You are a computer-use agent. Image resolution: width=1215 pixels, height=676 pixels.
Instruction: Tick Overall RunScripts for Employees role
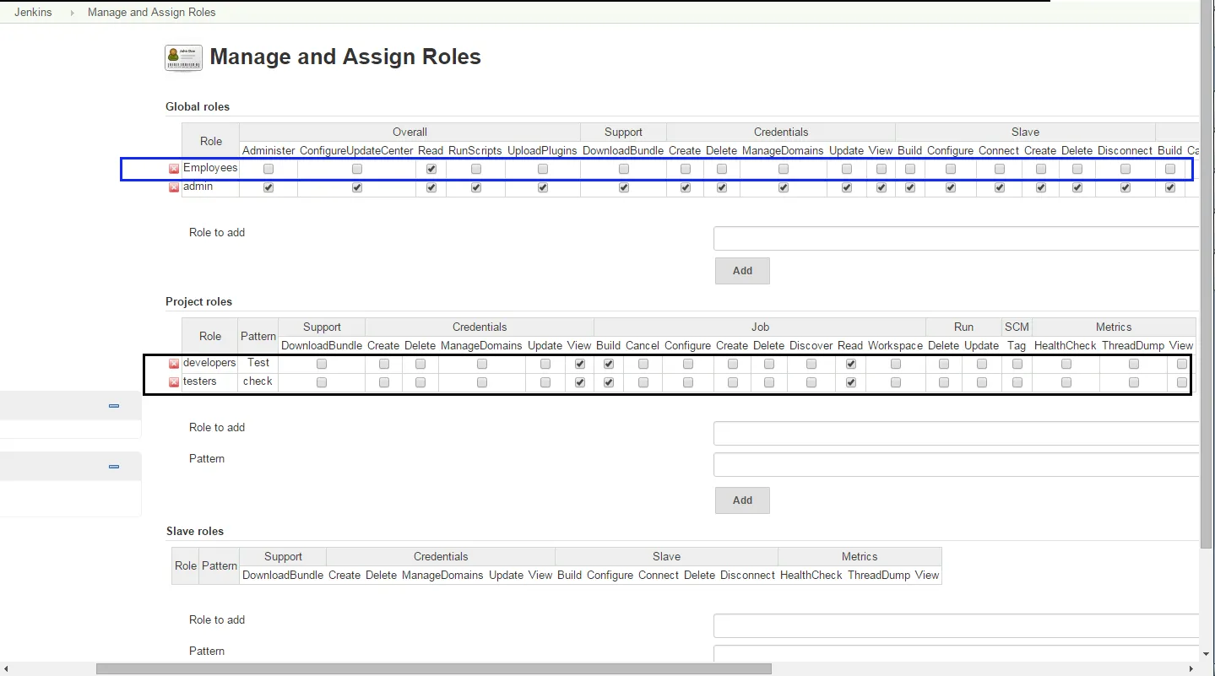tap(476, 169)
